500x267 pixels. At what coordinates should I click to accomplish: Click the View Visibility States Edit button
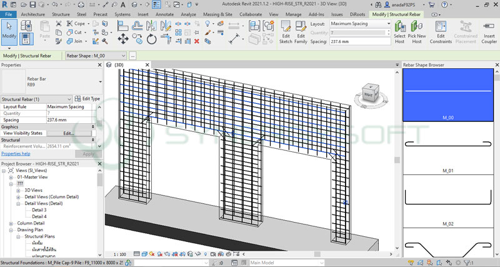(x=69, y=133)
